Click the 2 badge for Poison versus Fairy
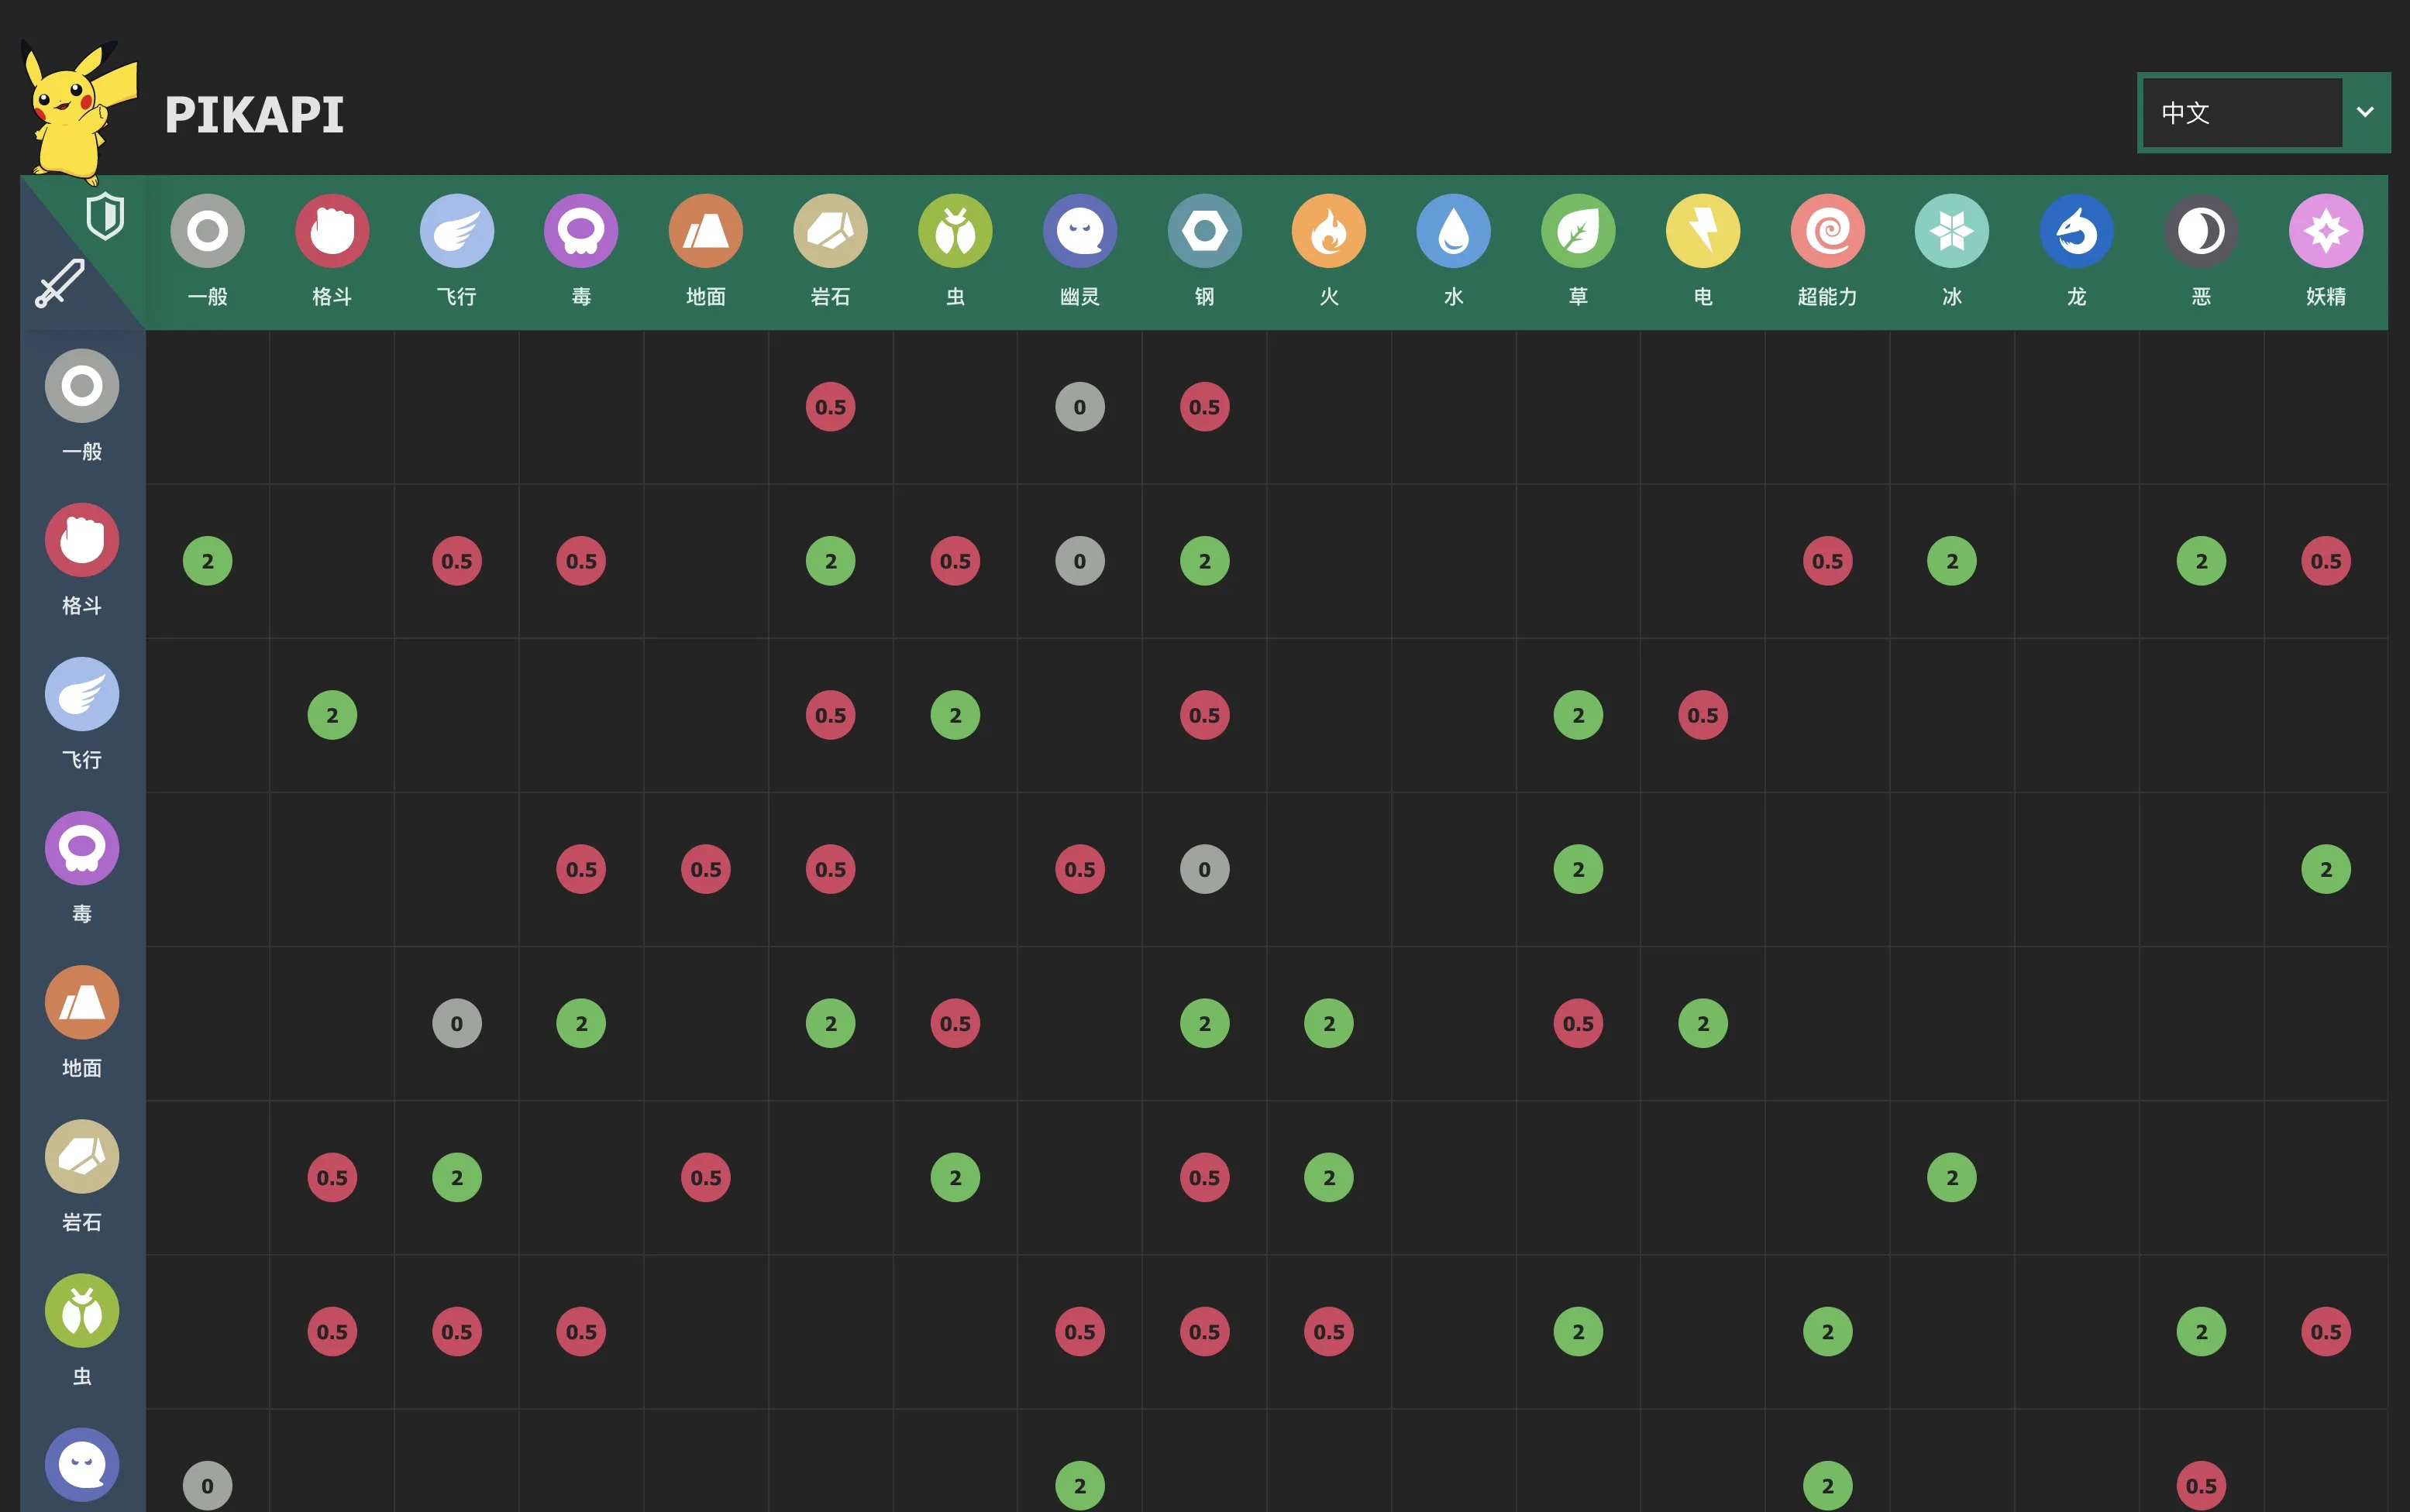Screen dimensions: 2410x1512 coord(2326,869)
